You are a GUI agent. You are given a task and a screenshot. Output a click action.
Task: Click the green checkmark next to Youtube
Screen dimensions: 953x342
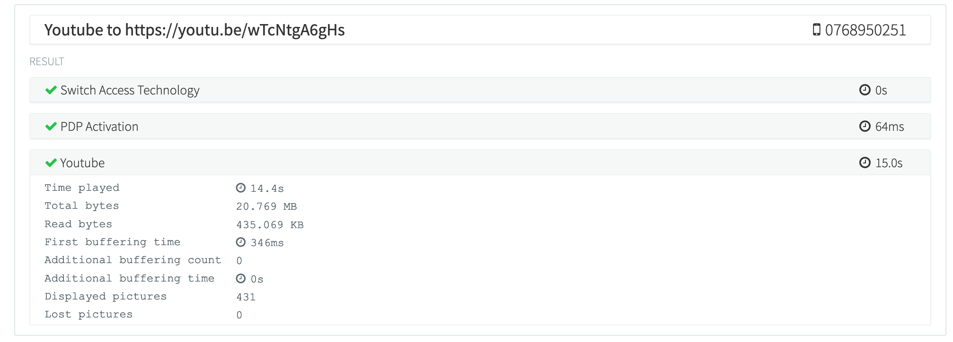[x=51, y=163]
